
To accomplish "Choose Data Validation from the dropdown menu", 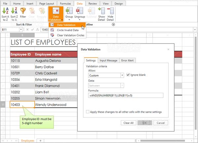I will point(67,25).
